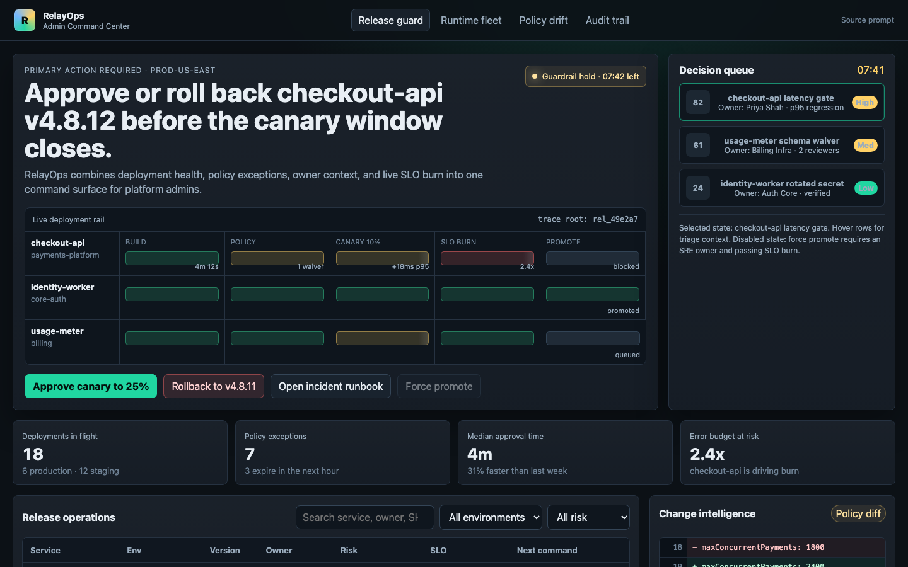Click the Change intelligence heading
Image resolution: width=908 pixels, height=567 pixels.
pos(707,513)
